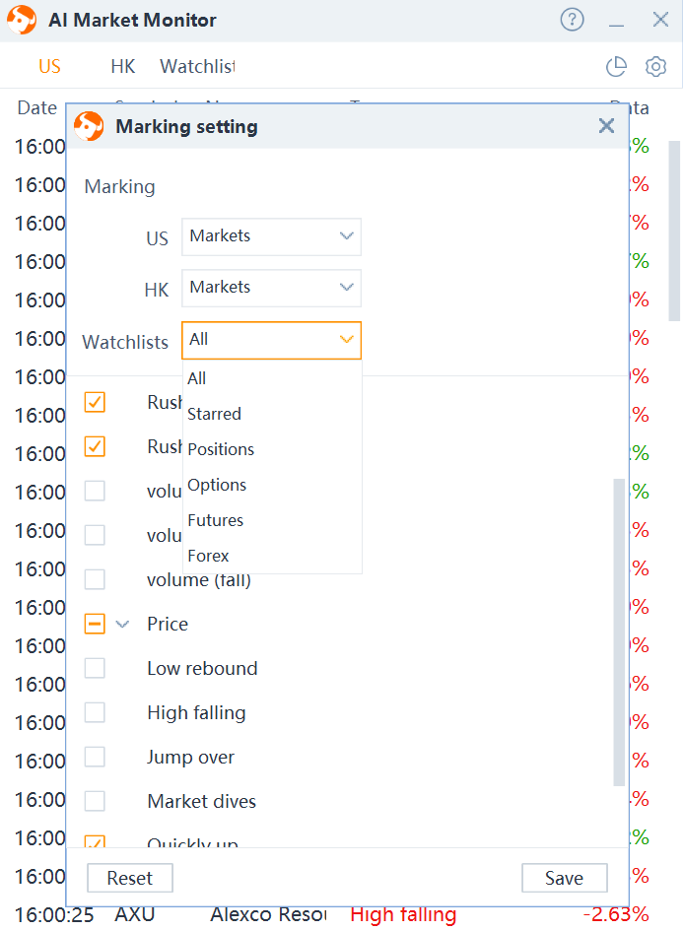
Task: Select Starred from the Watchlists list
Action: [214, 414]
